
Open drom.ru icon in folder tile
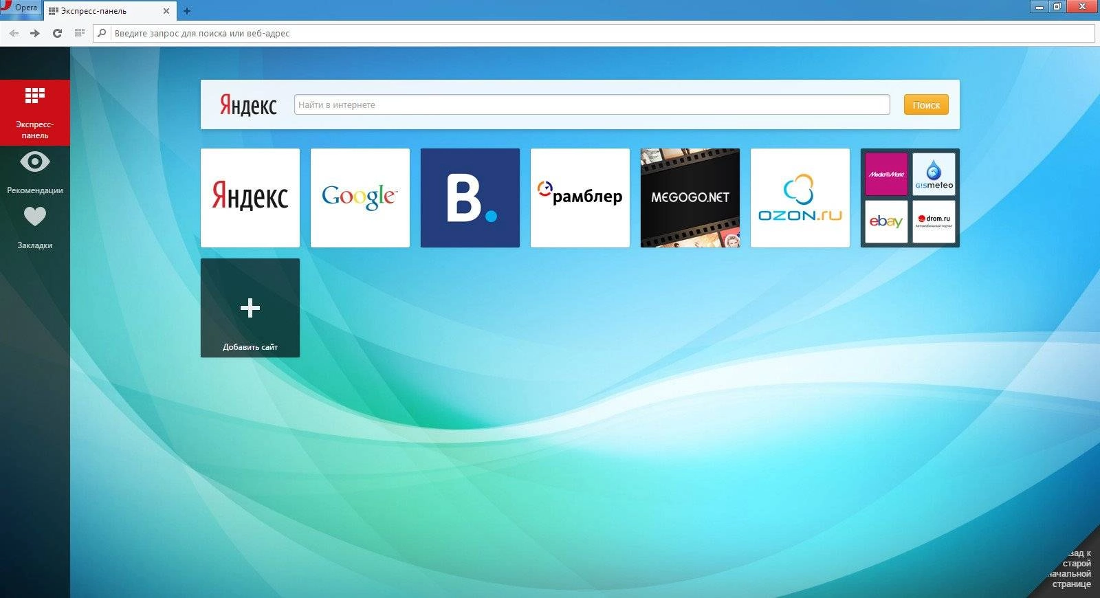point(934,221)
